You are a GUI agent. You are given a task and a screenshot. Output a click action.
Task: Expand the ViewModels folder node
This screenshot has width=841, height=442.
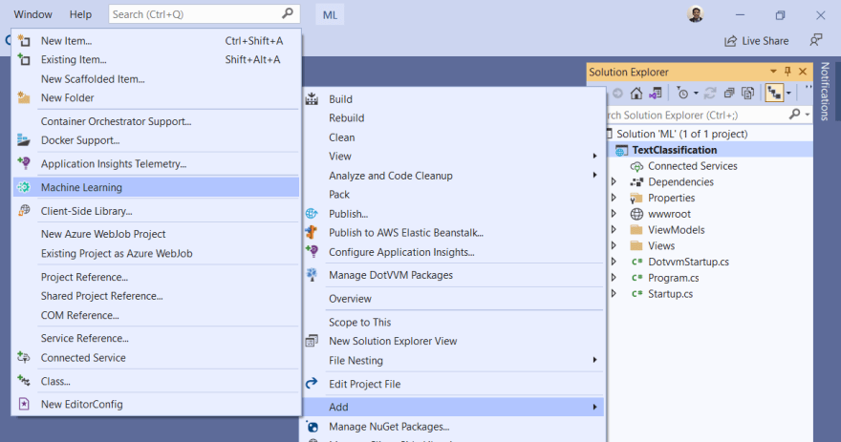(615, 230)
